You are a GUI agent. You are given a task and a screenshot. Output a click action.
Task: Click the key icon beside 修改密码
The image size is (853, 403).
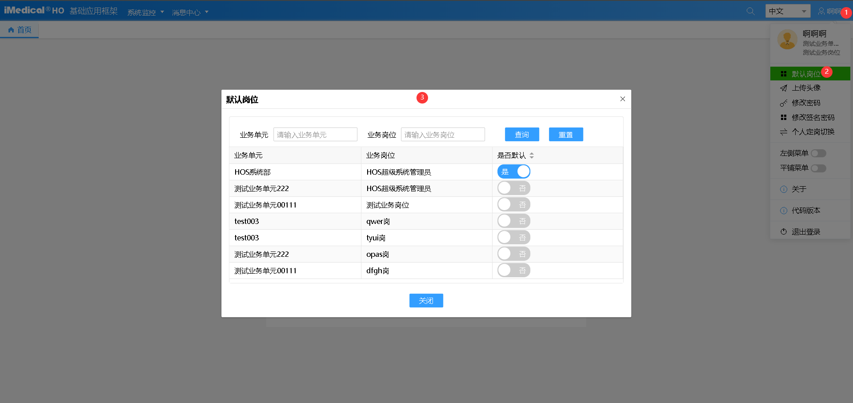(784, 103)
